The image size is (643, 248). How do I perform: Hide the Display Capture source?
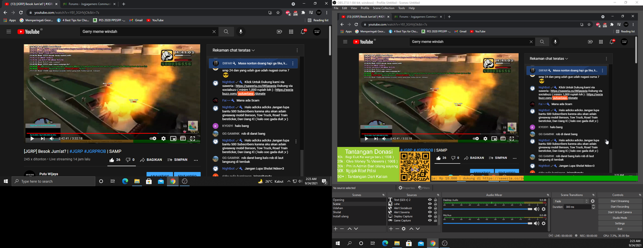click(430, 216)
